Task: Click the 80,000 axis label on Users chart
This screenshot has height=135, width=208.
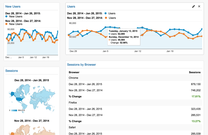Action: click(73, 23)
